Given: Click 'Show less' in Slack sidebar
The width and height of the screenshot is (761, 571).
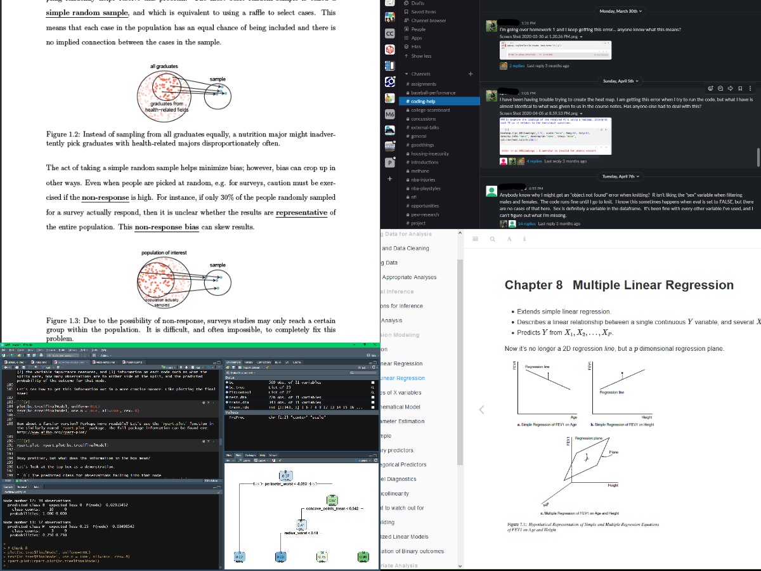Looking at the screenshot, I should (x=420, y=56).
